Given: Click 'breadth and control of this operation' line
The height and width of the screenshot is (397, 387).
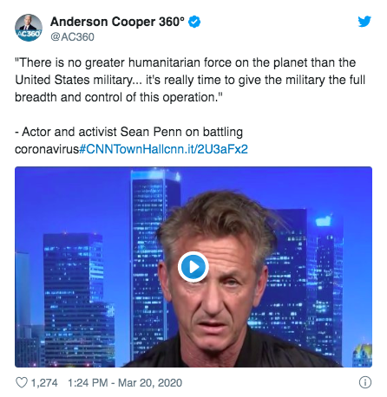Looking at the screenshot, I should [x=119, y=97].
